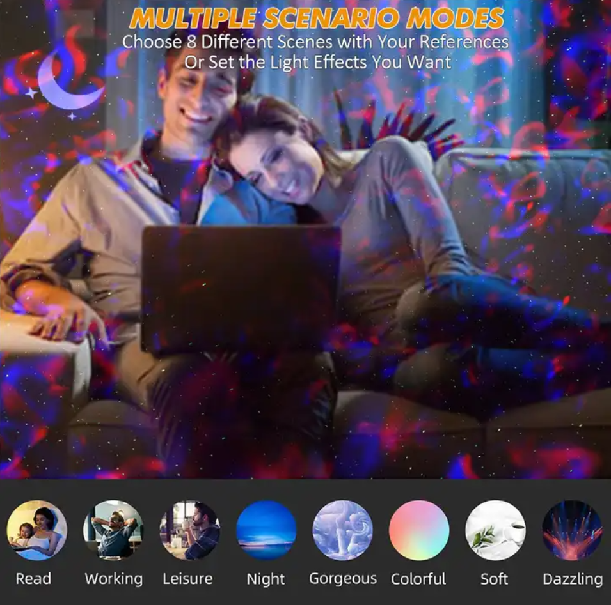611x605 pixels.
Task: Click the "Read" text label
Action: [33, 579]
